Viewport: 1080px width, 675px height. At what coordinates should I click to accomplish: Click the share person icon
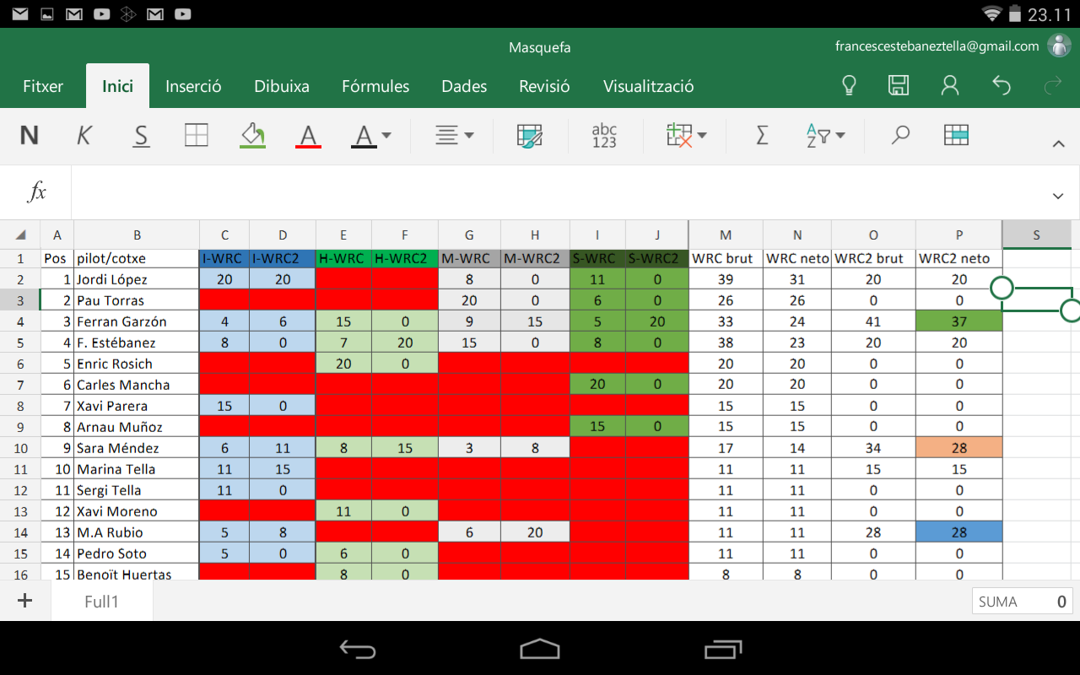pos(951,85)
